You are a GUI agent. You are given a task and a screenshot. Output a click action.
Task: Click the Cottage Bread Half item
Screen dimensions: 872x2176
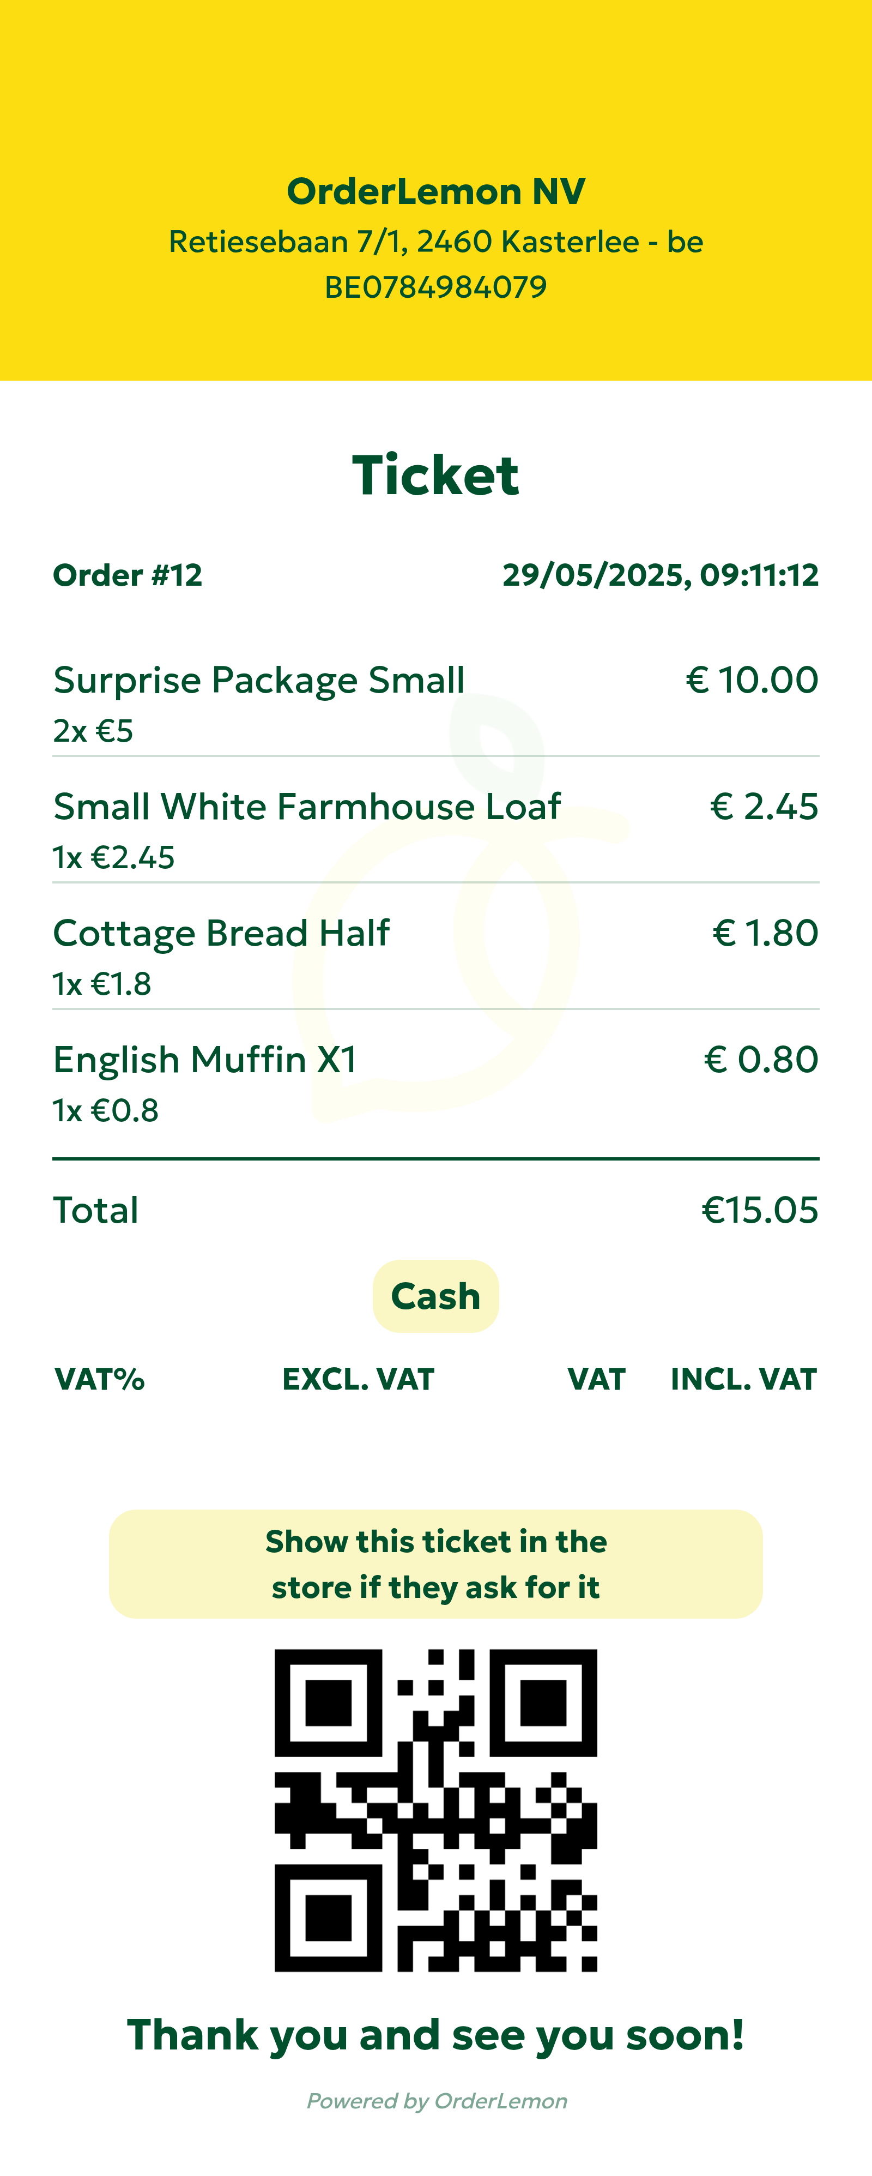pyautogui.click(x=221, y=934)
